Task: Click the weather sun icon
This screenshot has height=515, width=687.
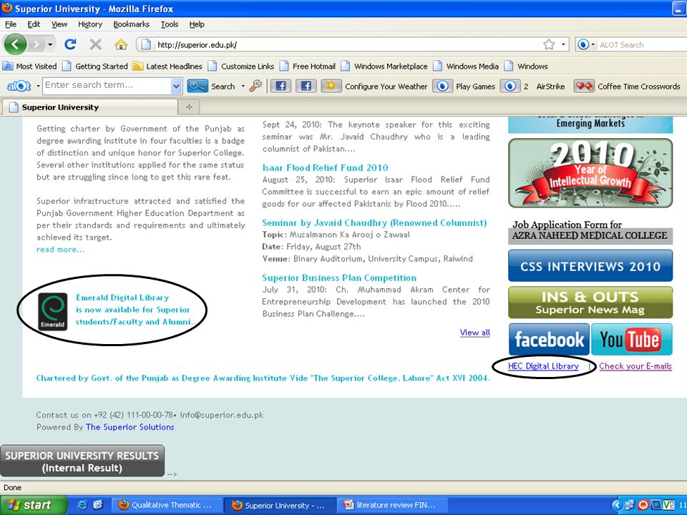Action: pyautogui.click(x=331, y=86)
